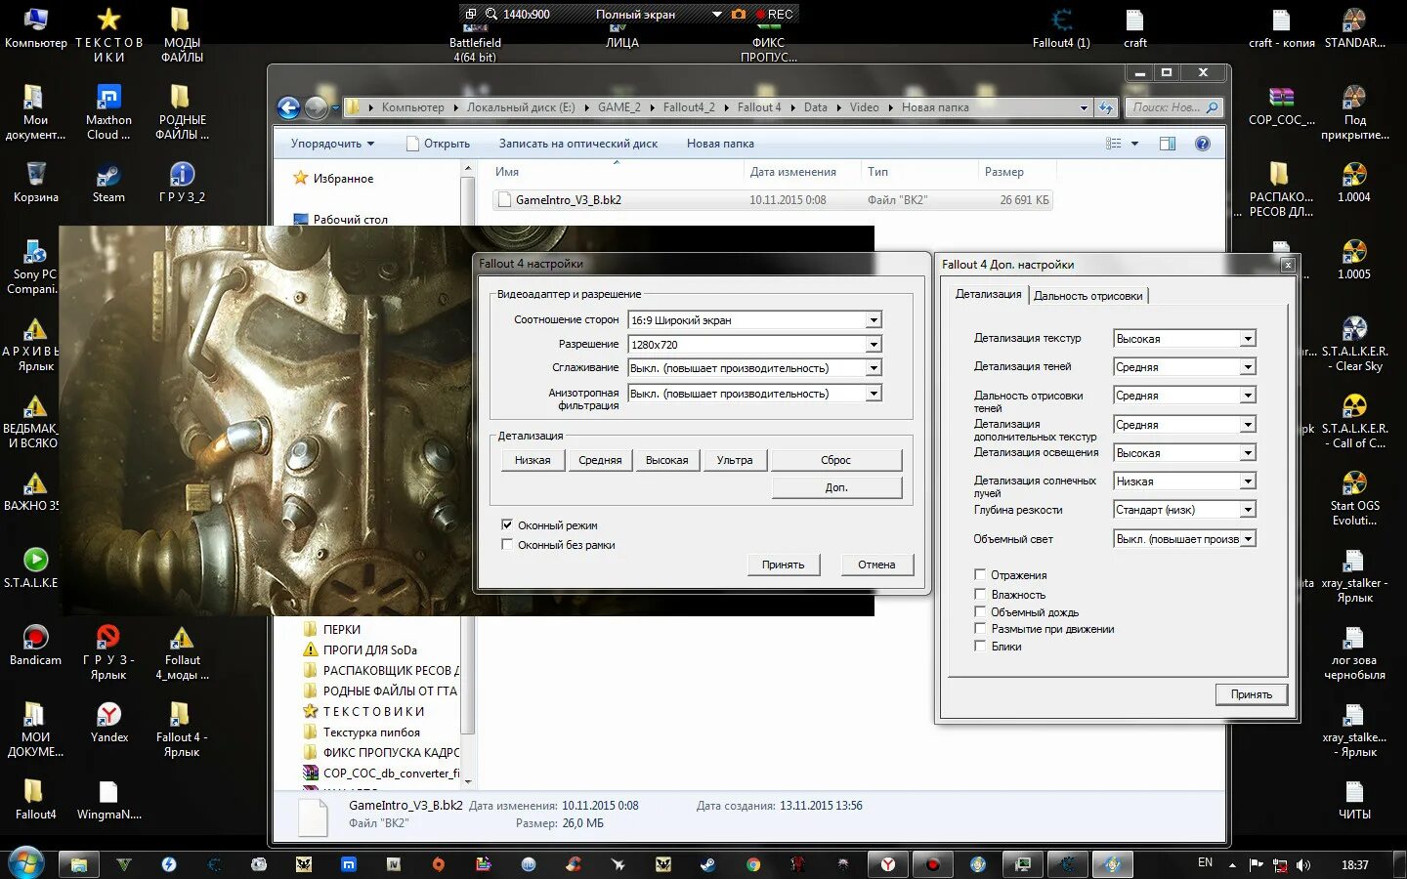Open the S.T.A.L.K.E.R. - Clear Sky shortcut
This screenshot has height=879, width=1407.
[1354, 344]
